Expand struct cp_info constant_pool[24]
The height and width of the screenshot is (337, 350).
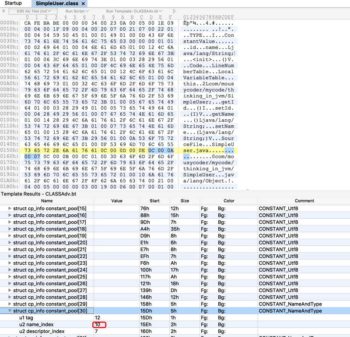(x=10, y=270)
